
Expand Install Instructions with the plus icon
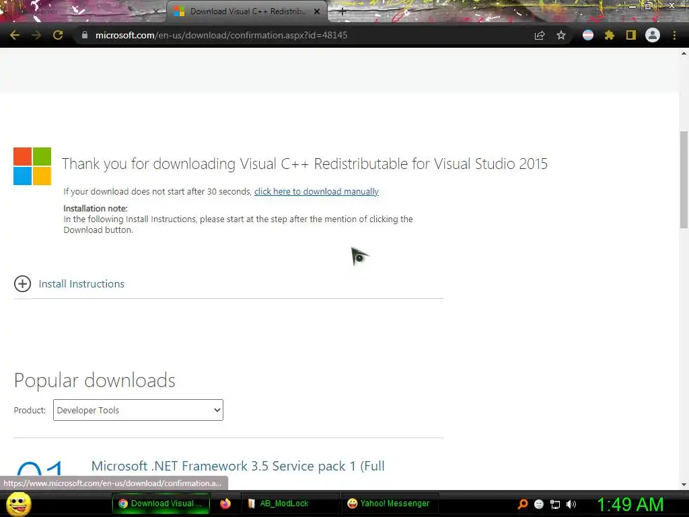(x=22, y=283)
